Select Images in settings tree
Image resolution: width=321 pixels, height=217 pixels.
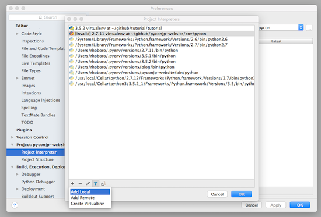point(28,86)
